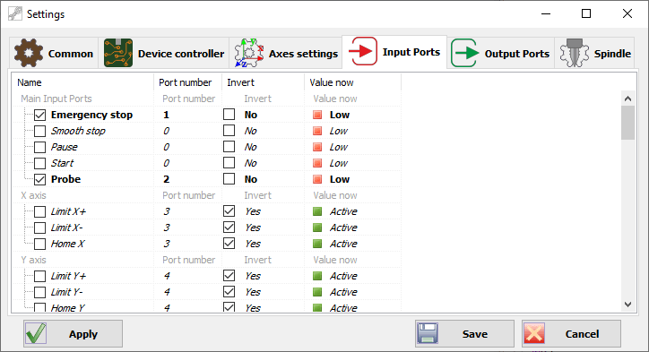Click the green value indicator for Limit Y+
Viewport: 649px width, 352px height.
pos(317,276)
